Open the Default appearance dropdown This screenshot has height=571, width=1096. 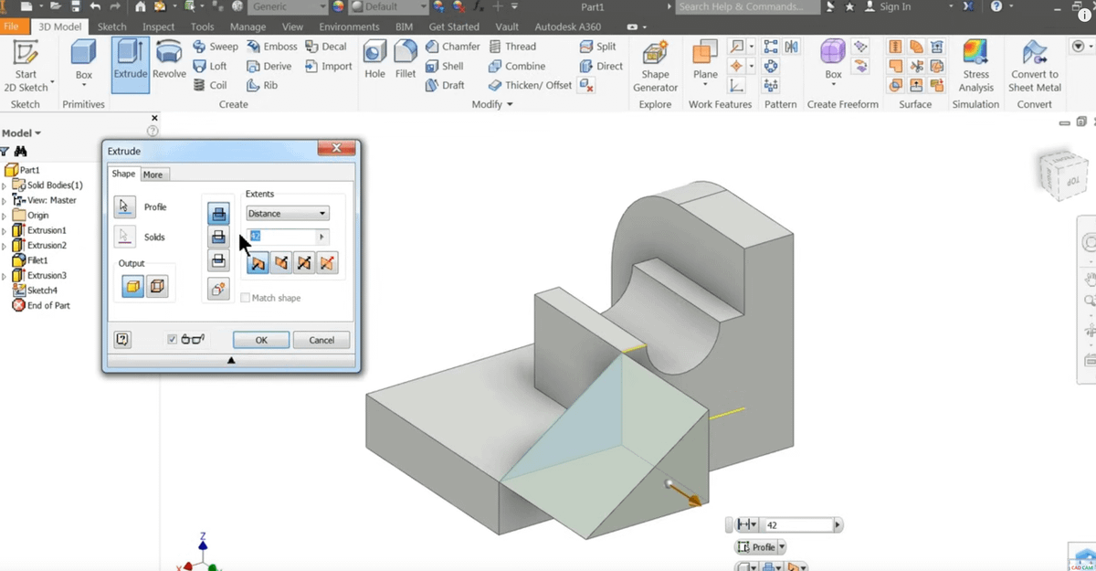pyautogui.click(x=387, y=6)
